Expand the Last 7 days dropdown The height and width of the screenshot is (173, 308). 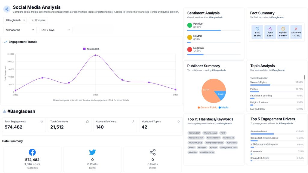pyautogui.click(x=55, y=30)
